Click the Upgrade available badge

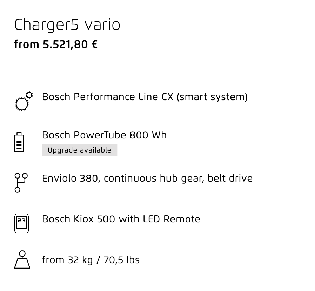80,150
